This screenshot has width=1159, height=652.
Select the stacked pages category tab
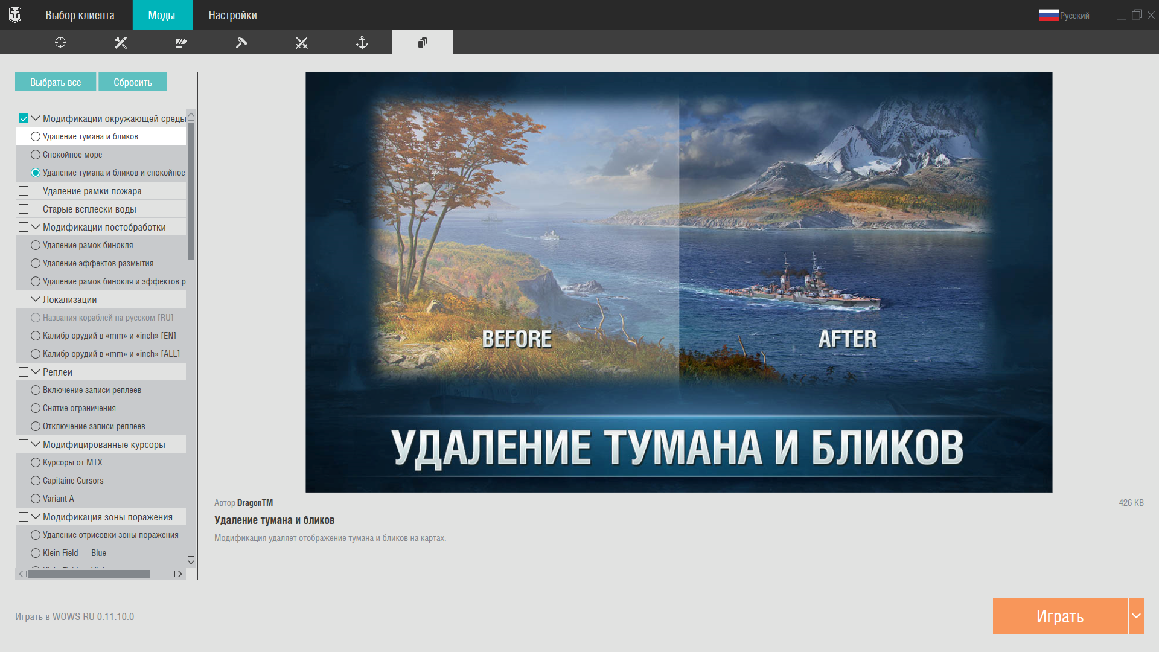[423, 42]
